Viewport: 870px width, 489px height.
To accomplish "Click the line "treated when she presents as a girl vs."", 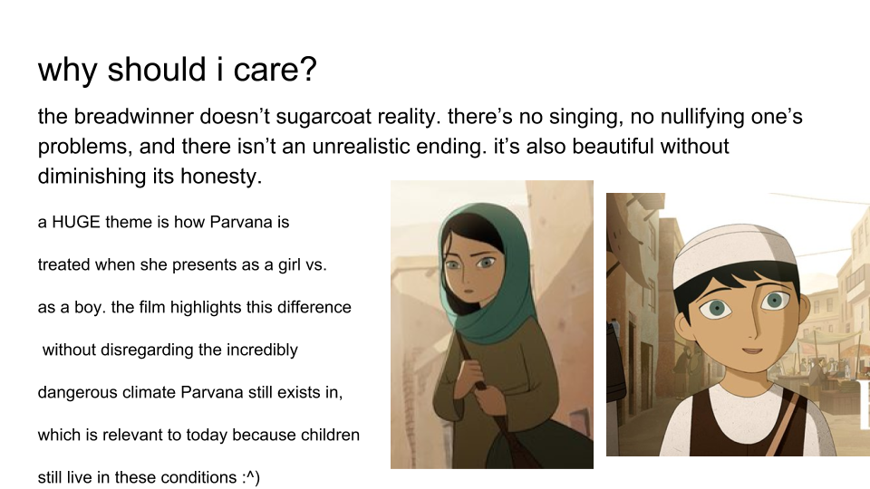I will tap(181, 264).
